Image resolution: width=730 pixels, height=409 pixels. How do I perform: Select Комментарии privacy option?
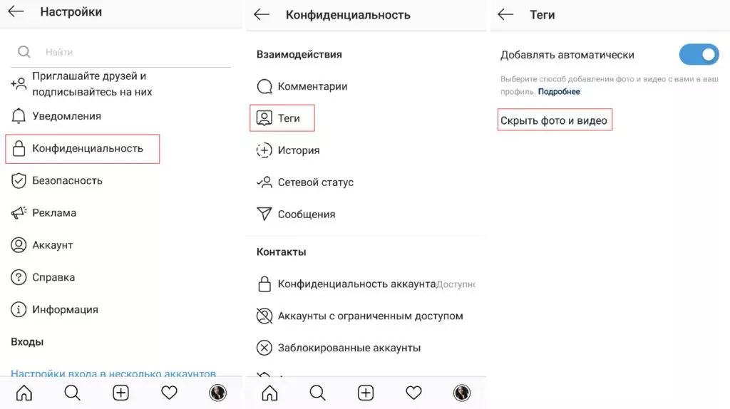[x=312, y=86]
